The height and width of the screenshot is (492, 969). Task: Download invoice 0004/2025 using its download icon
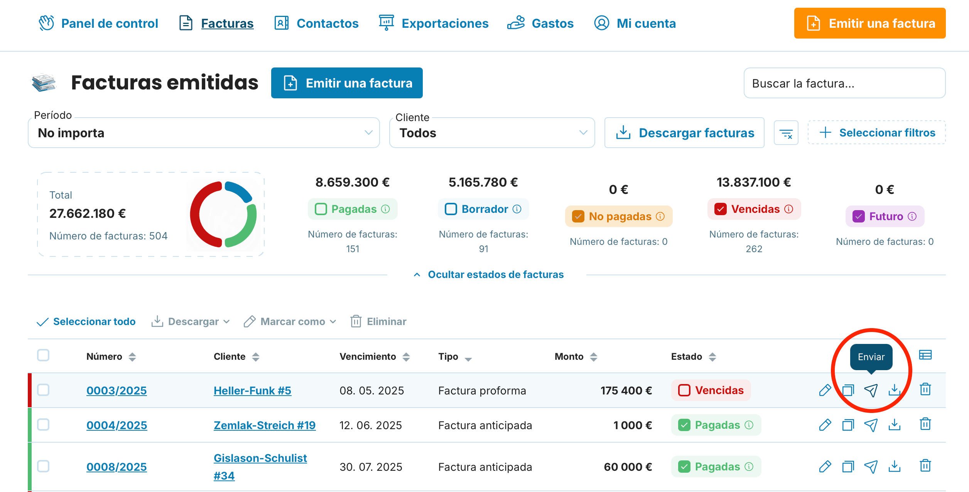tap(894, 425)
